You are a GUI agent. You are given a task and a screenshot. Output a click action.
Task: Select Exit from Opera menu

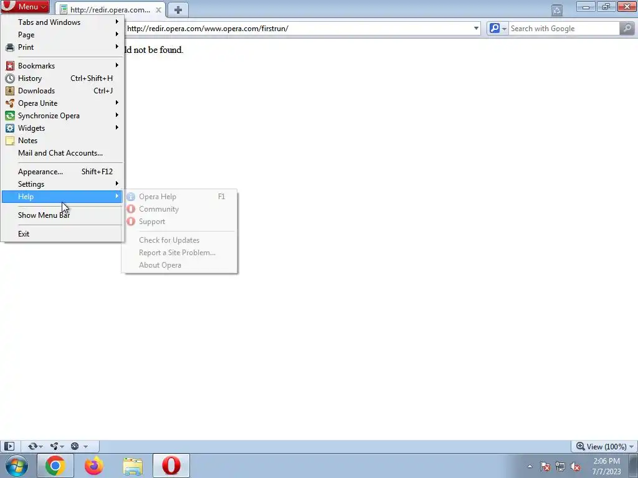(x=62, y=234)
